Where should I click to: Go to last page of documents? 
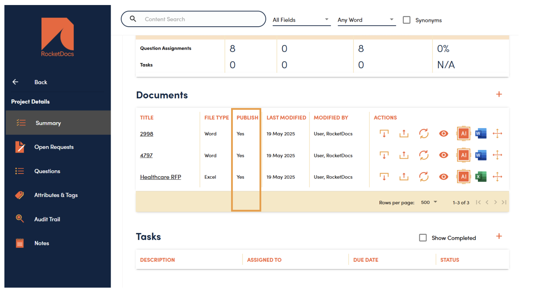click(504, 202)
